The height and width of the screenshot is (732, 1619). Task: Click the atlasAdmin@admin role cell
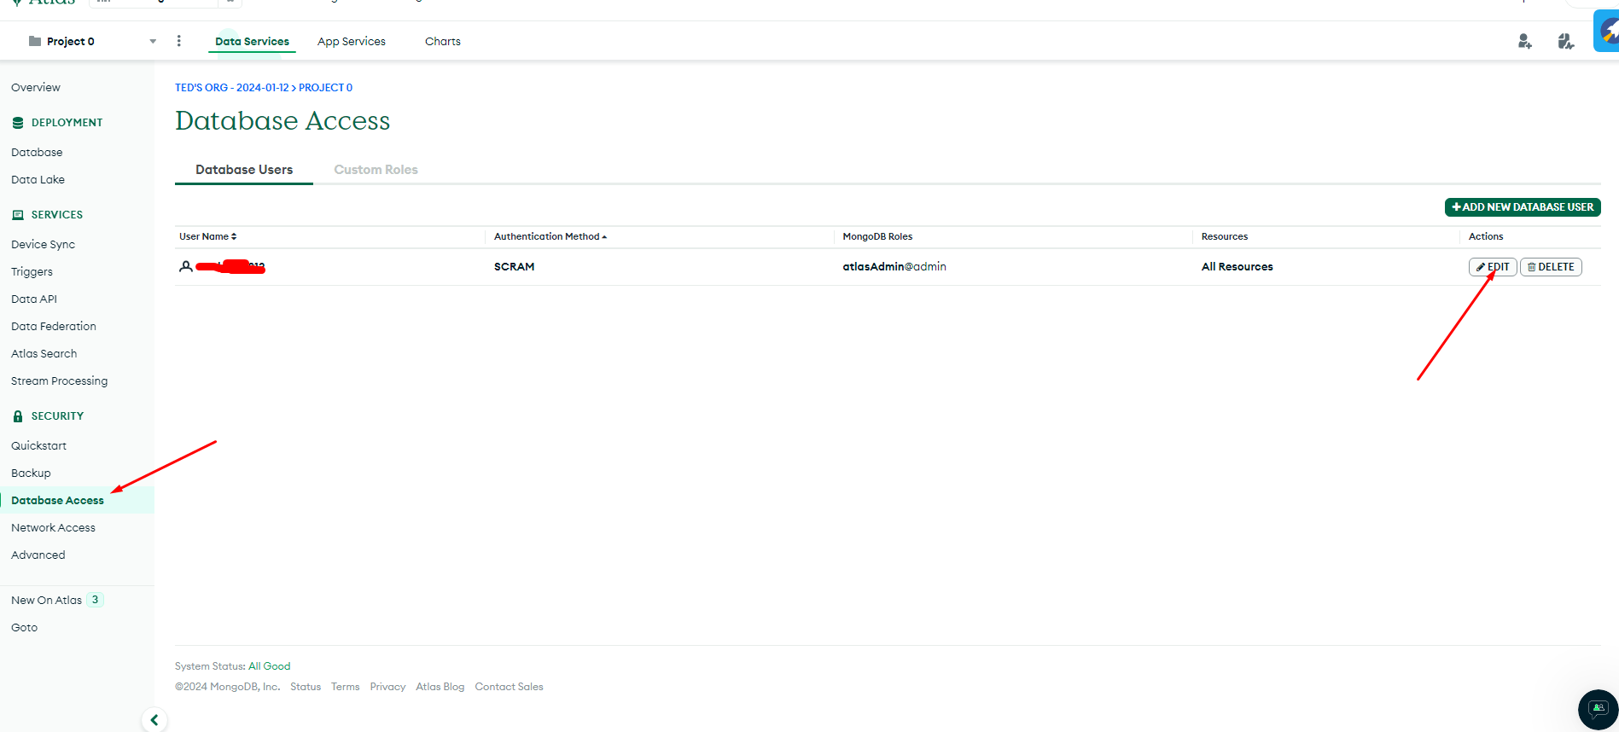[x=894, y=266]
